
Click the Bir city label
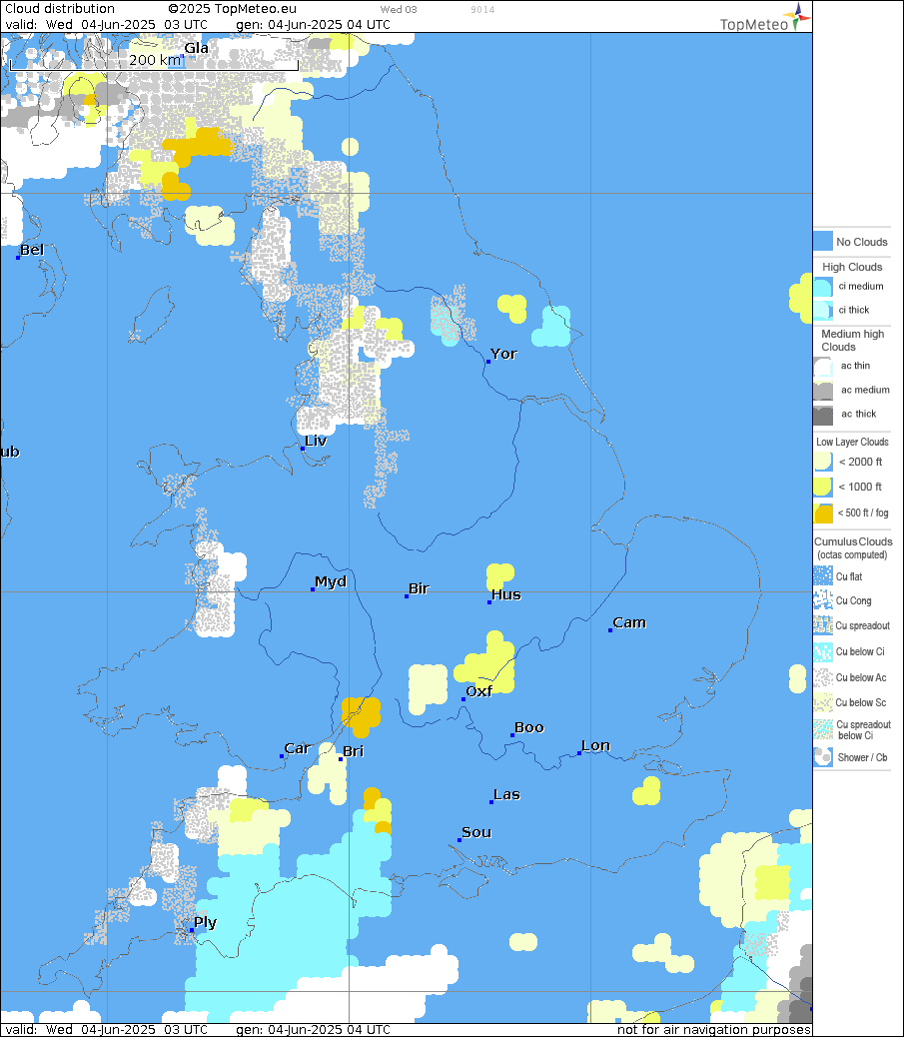pyautogui.click(x=420, y=588)
